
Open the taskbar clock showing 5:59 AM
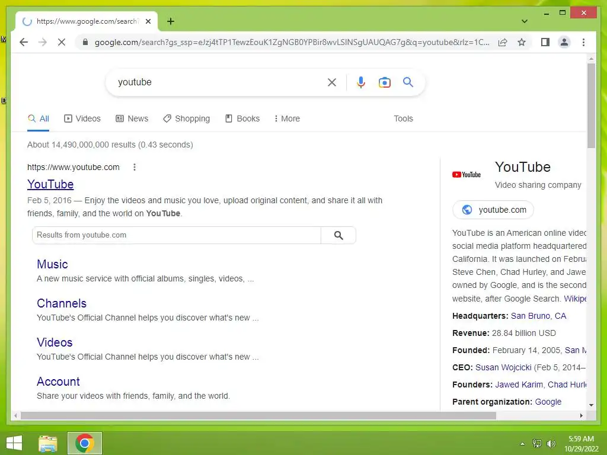point(581,444)
